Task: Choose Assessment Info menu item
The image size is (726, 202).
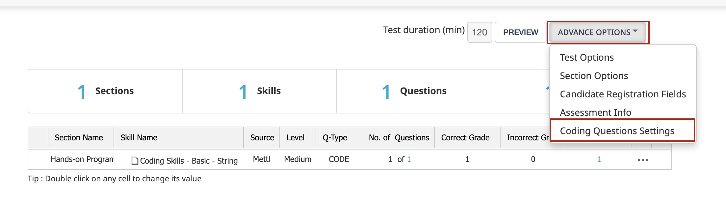Action: tap(595, 112)
